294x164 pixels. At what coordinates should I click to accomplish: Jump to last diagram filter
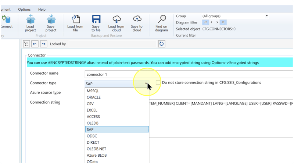point(223,22)
